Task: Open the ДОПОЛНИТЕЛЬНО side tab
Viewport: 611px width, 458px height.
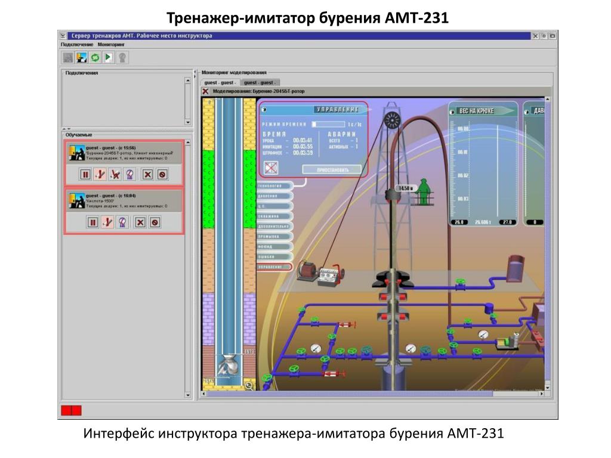Action: (274, 226)
